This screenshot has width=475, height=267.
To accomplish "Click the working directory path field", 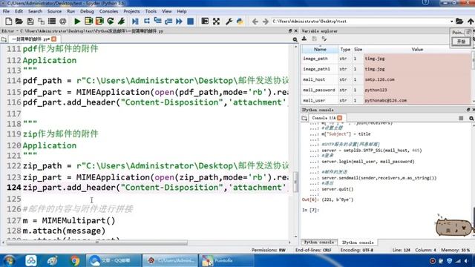I will tap(360, 22).
